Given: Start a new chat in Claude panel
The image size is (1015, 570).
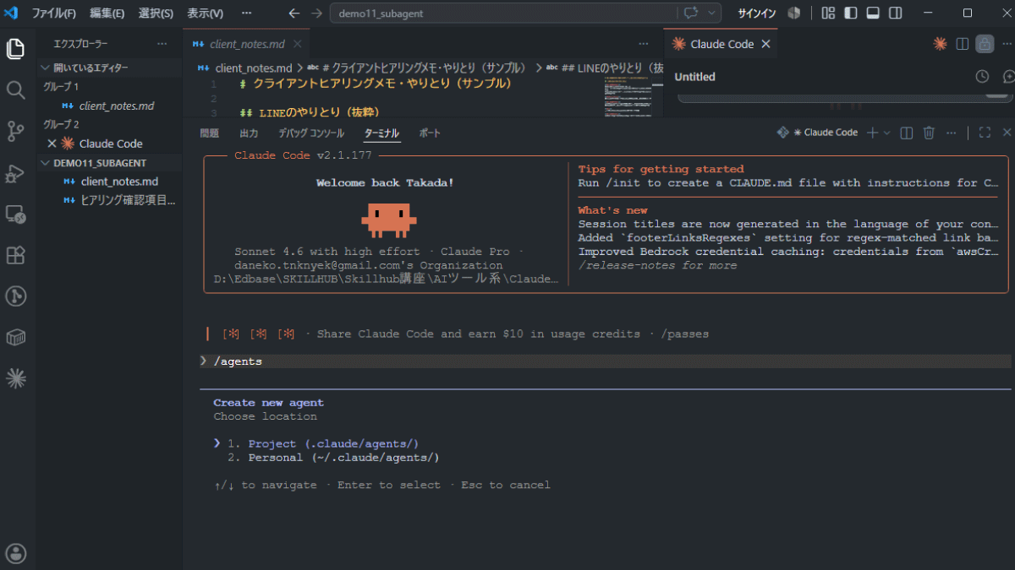Looking at the screenshot, I should [x=1007, y=77].
